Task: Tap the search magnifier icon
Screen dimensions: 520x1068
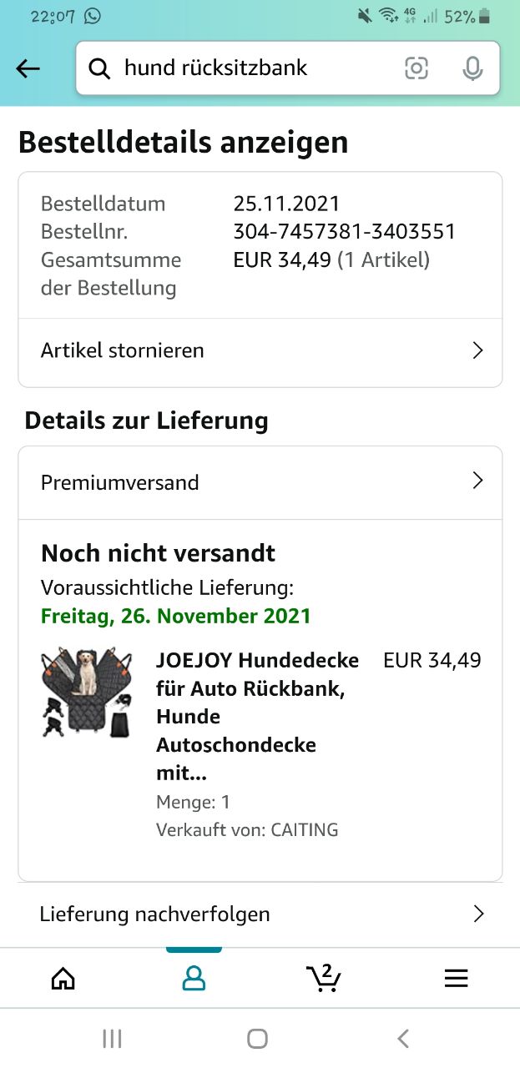Action: pos(99,69)
